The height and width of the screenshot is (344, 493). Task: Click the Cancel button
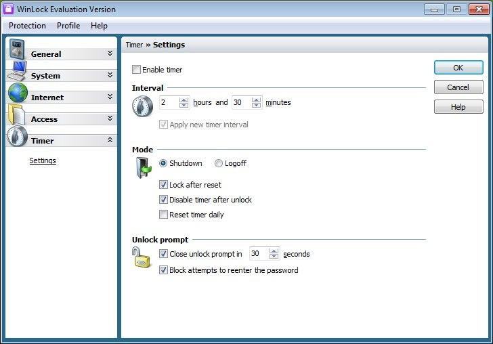click(458, 87)
